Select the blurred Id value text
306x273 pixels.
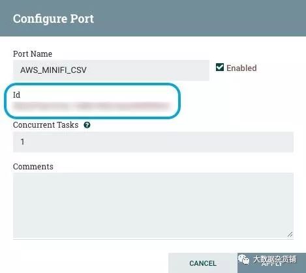click(x=91, y=106)
